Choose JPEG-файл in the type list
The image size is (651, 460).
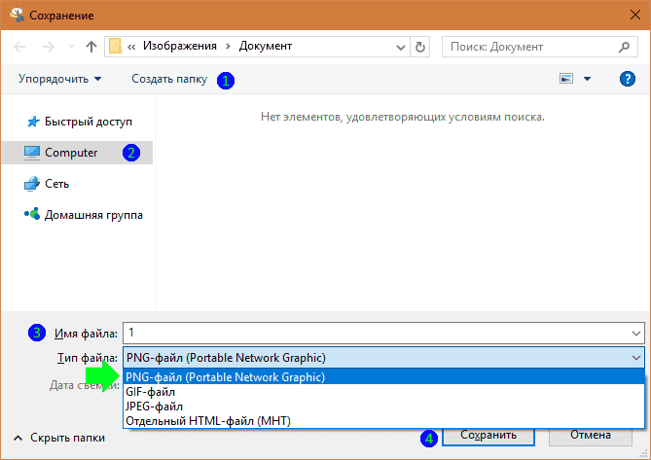383,407
